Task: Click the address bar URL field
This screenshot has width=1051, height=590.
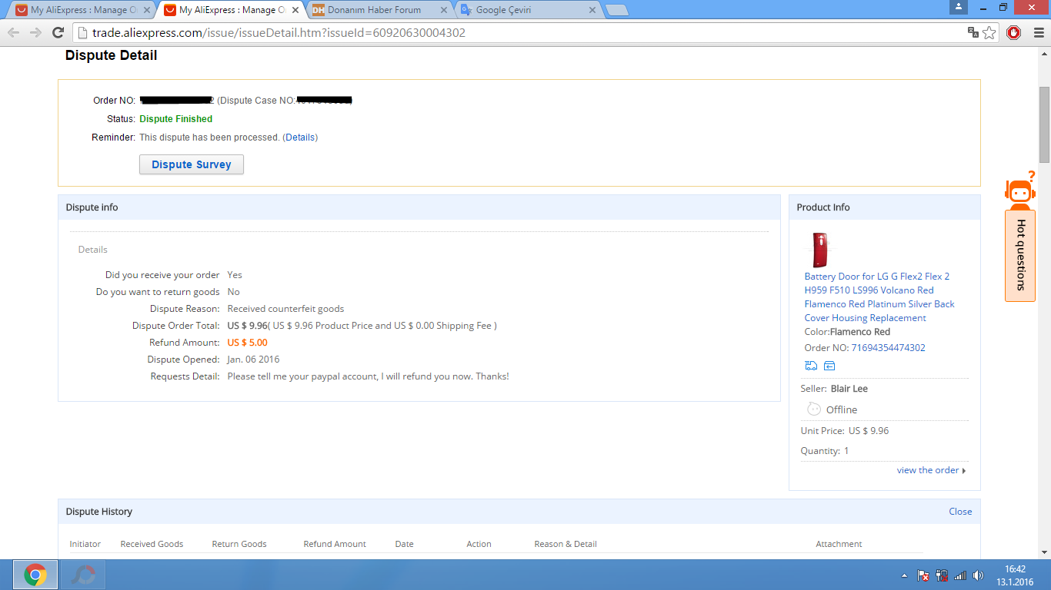Action: pyautogui.click(x=519, y=32)
